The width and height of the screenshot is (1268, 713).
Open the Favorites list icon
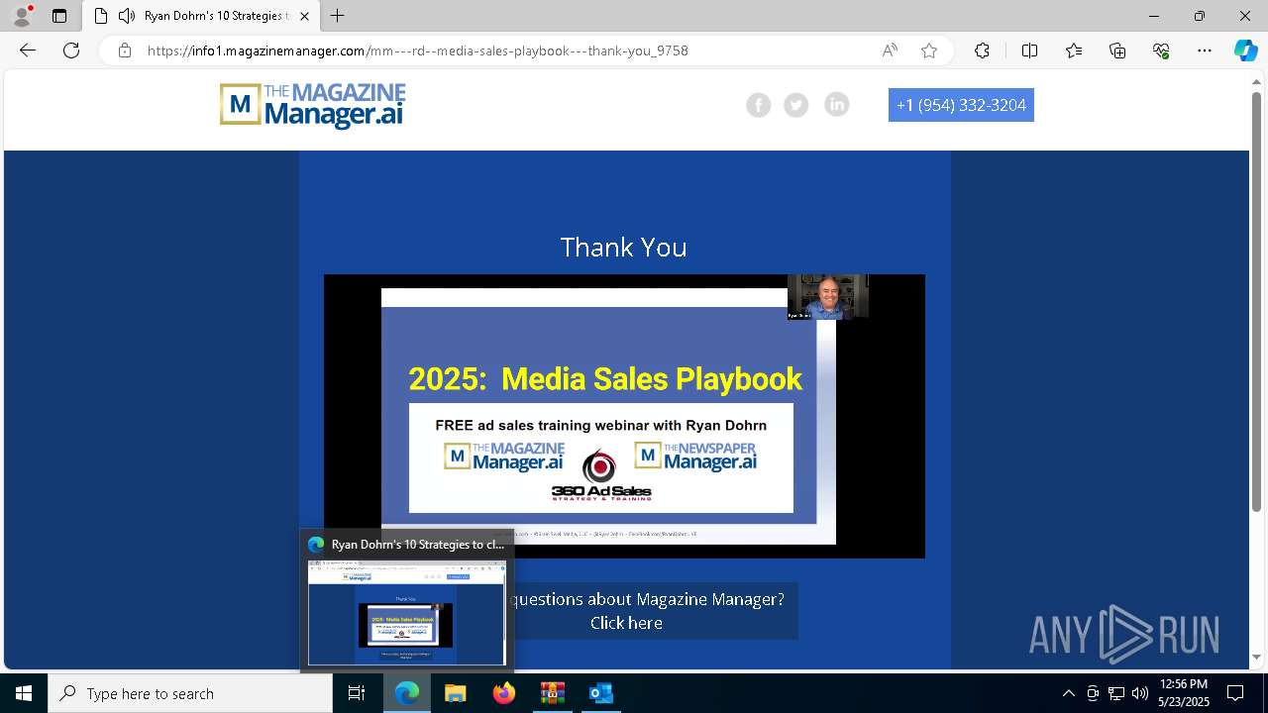(1074, 51)
